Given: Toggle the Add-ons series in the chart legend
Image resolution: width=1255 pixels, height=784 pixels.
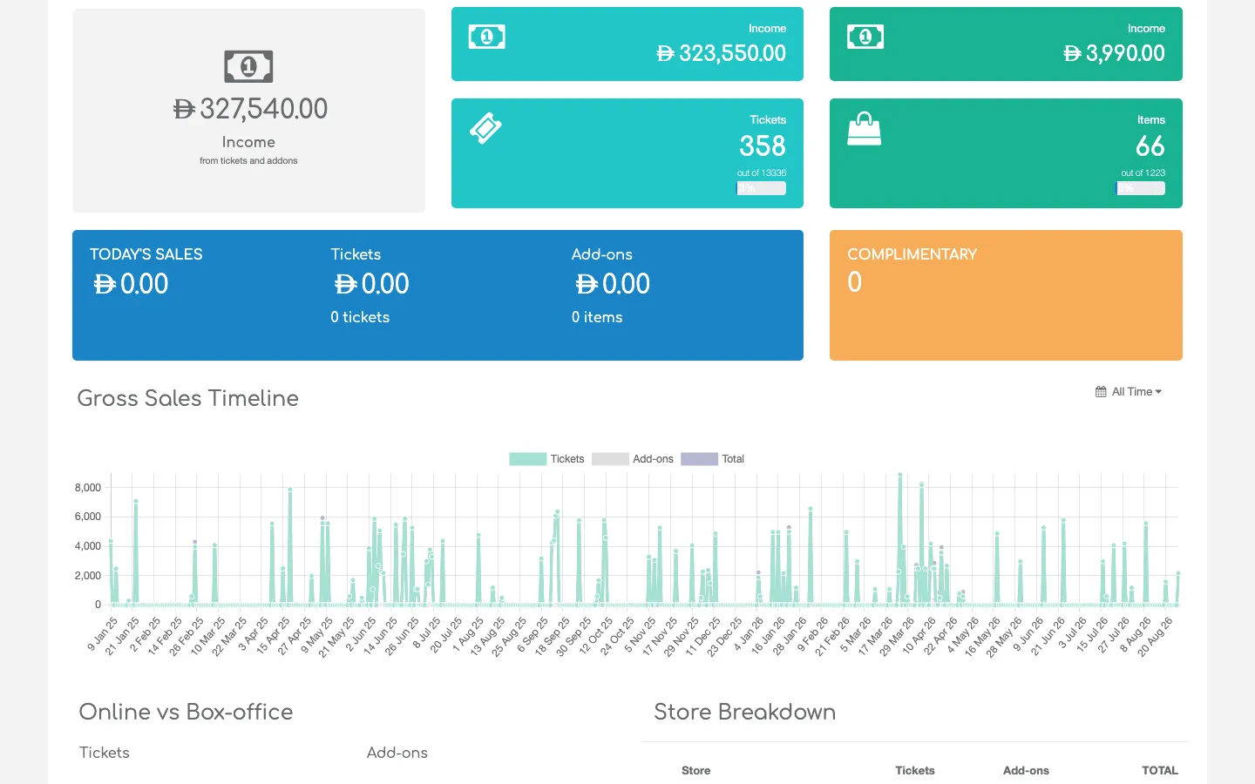Looking at the screenshot, I should 632,459.
